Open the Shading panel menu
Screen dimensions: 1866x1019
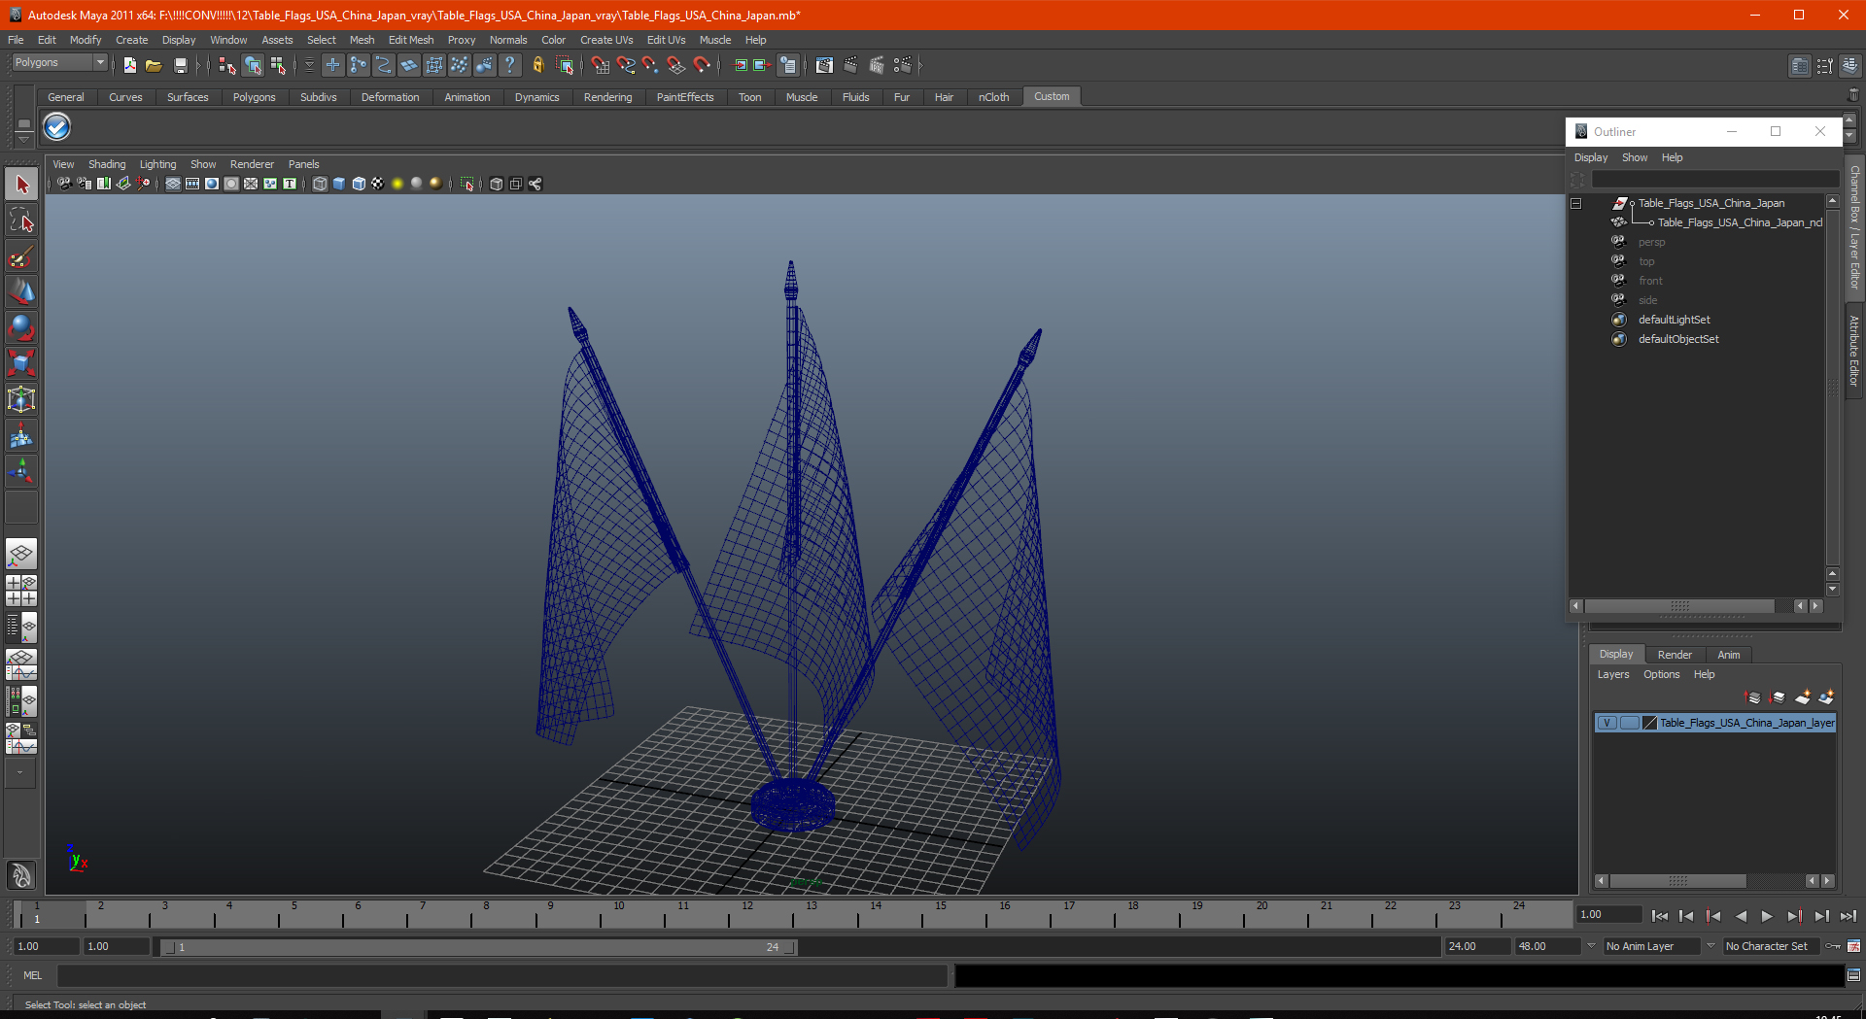(107, 164)
